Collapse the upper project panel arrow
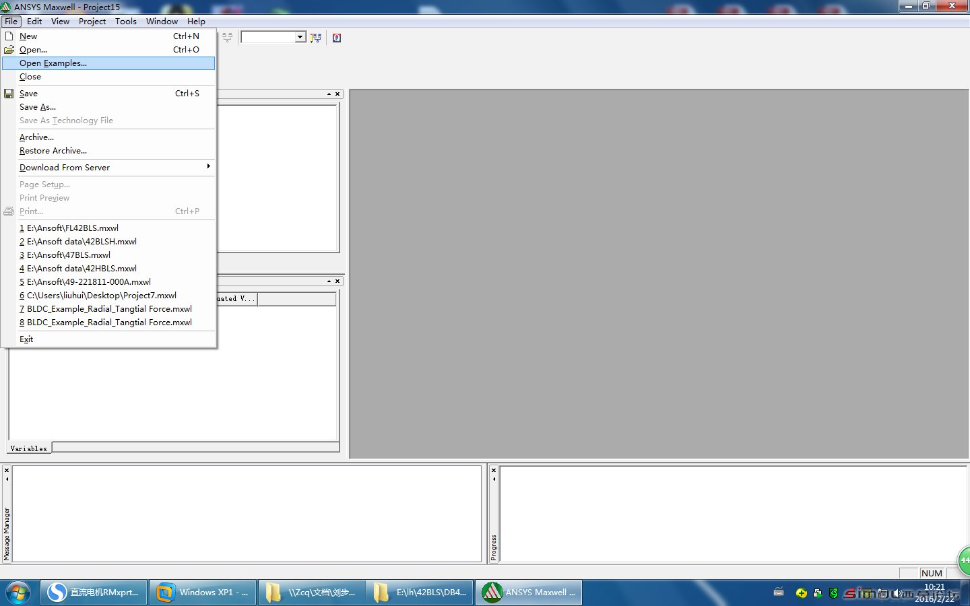This screenshot has height=606, width=970. tap(329, 94)
